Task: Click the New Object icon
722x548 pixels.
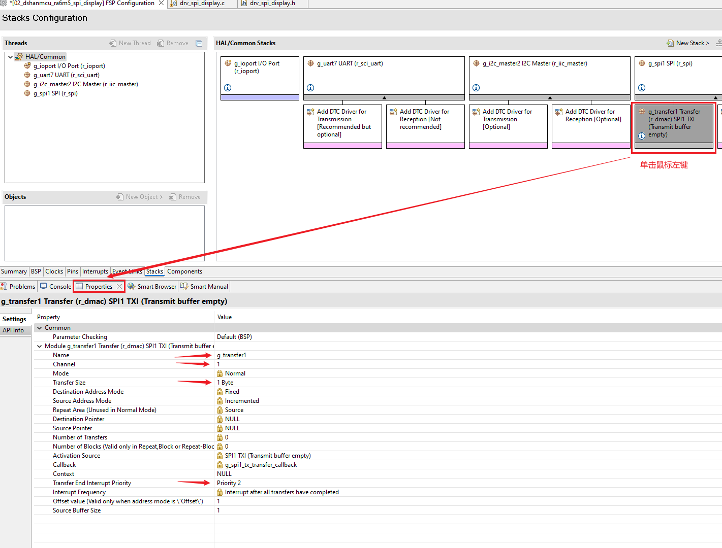Action: tap(120, 197)
